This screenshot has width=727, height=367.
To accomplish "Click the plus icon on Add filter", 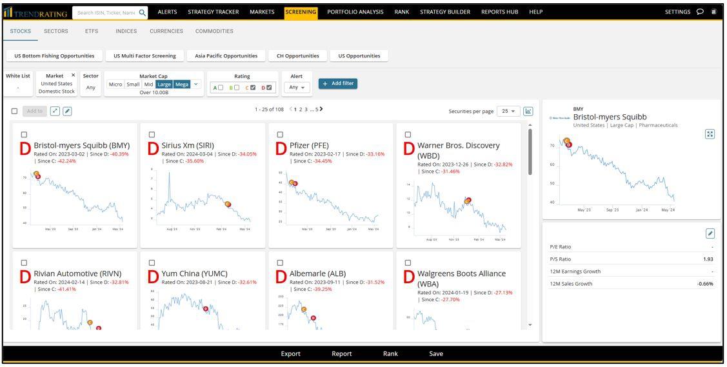I will point(325,83).
